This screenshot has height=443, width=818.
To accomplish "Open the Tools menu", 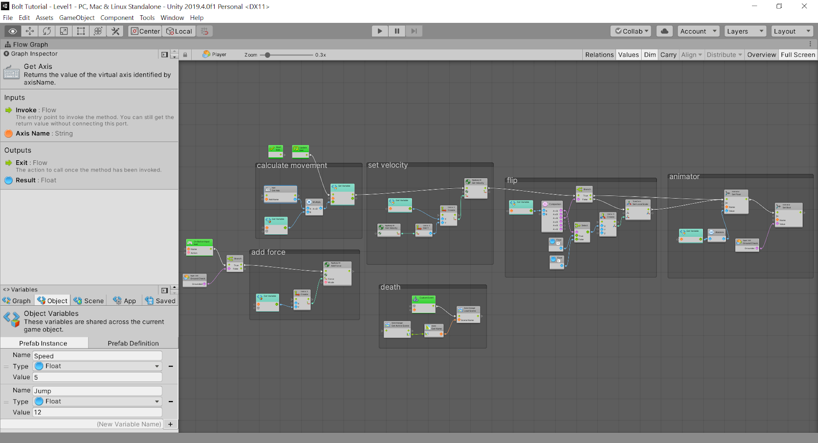I will coord(147,17).
